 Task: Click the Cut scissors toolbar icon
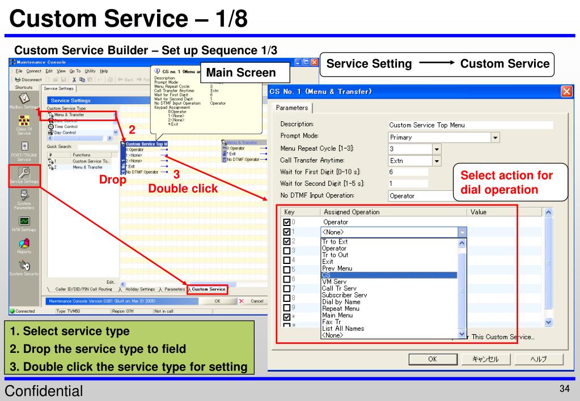click(74, 79)
